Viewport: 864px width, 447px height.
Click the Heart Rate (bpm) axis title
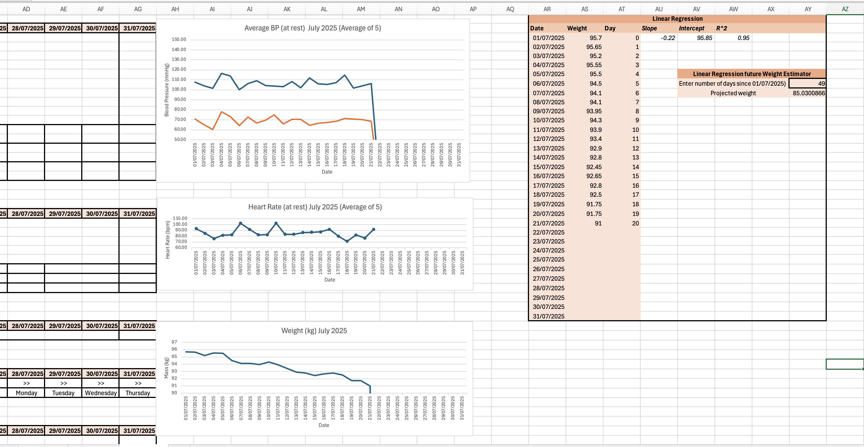[x=168, y=240]
